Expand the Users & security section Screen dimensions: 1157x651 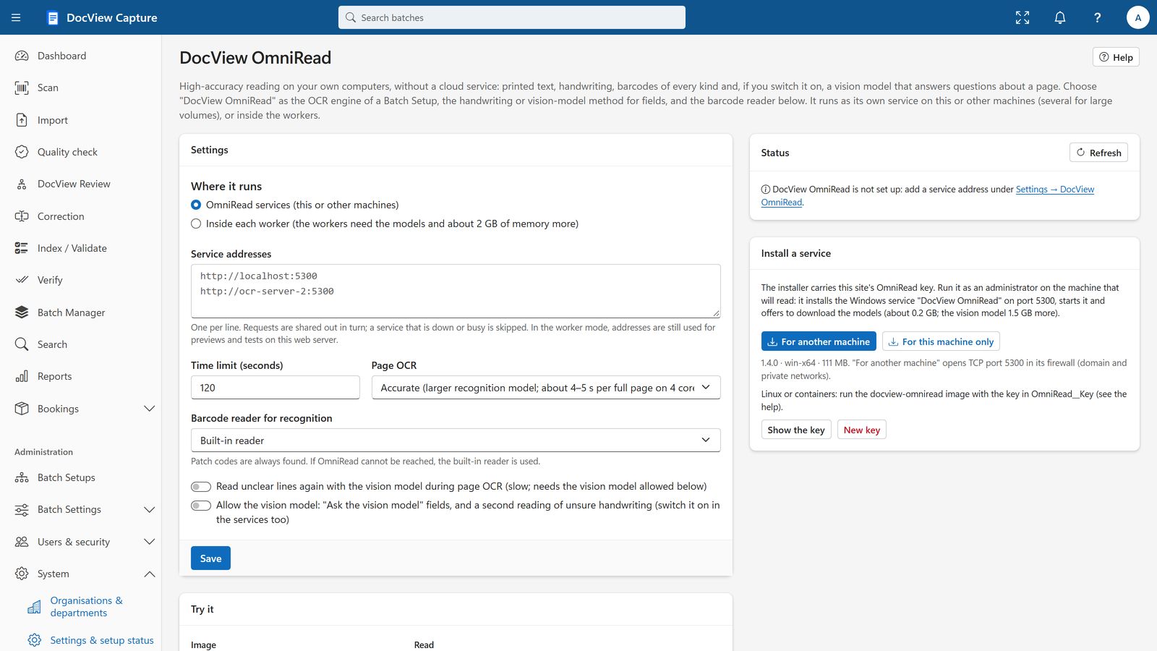coord(150,542)
